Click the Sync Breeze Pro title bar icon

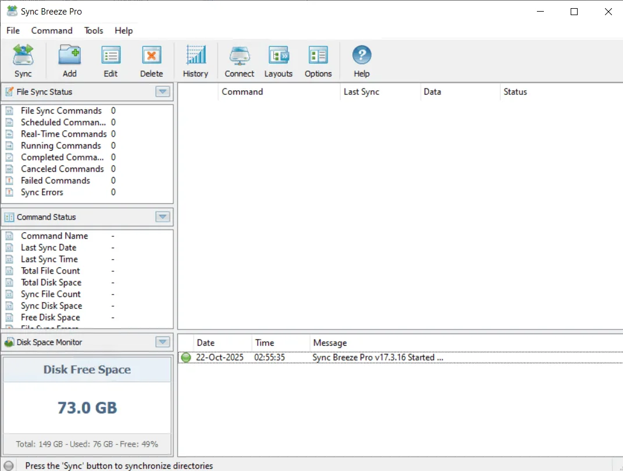point(12,11)
